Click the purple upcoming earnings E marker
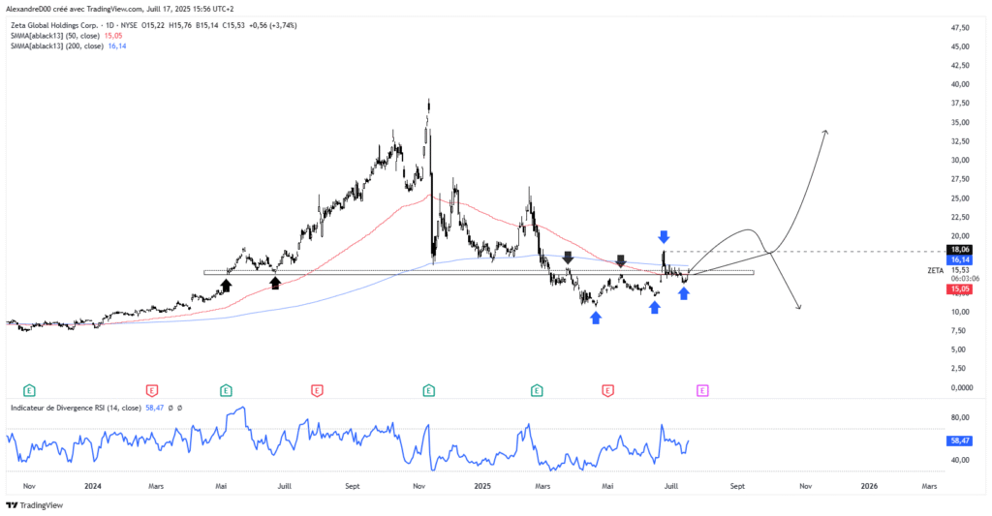Viewport: 992px width, 516px height. (702, 391)
